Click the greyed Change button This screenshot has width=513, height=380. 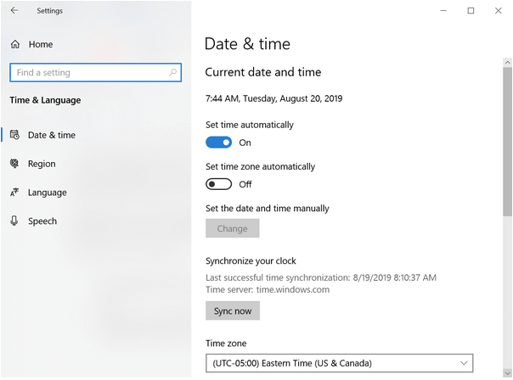232,228
